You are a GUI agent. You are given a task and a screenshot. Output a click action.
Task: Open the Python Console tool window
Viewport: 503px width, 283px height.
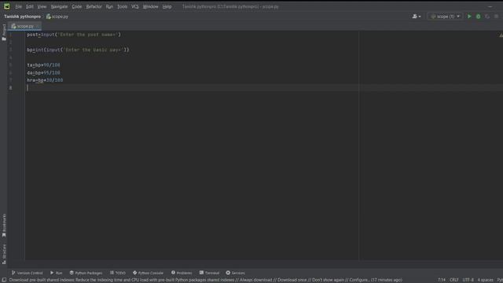[x=148, y=273]
